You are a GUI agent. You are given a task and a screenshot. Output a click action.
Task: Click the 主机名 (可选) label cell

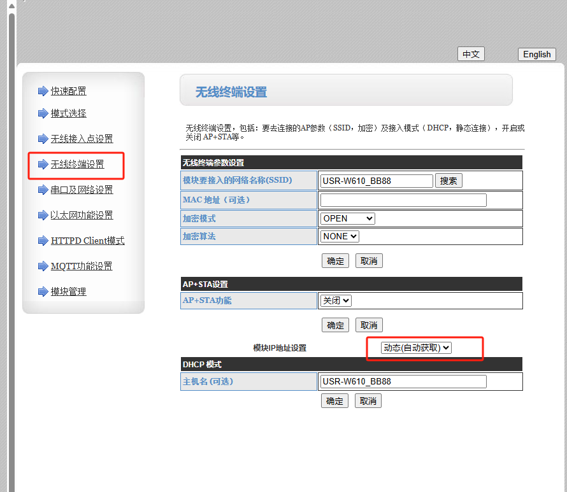(x=248, y=381)
